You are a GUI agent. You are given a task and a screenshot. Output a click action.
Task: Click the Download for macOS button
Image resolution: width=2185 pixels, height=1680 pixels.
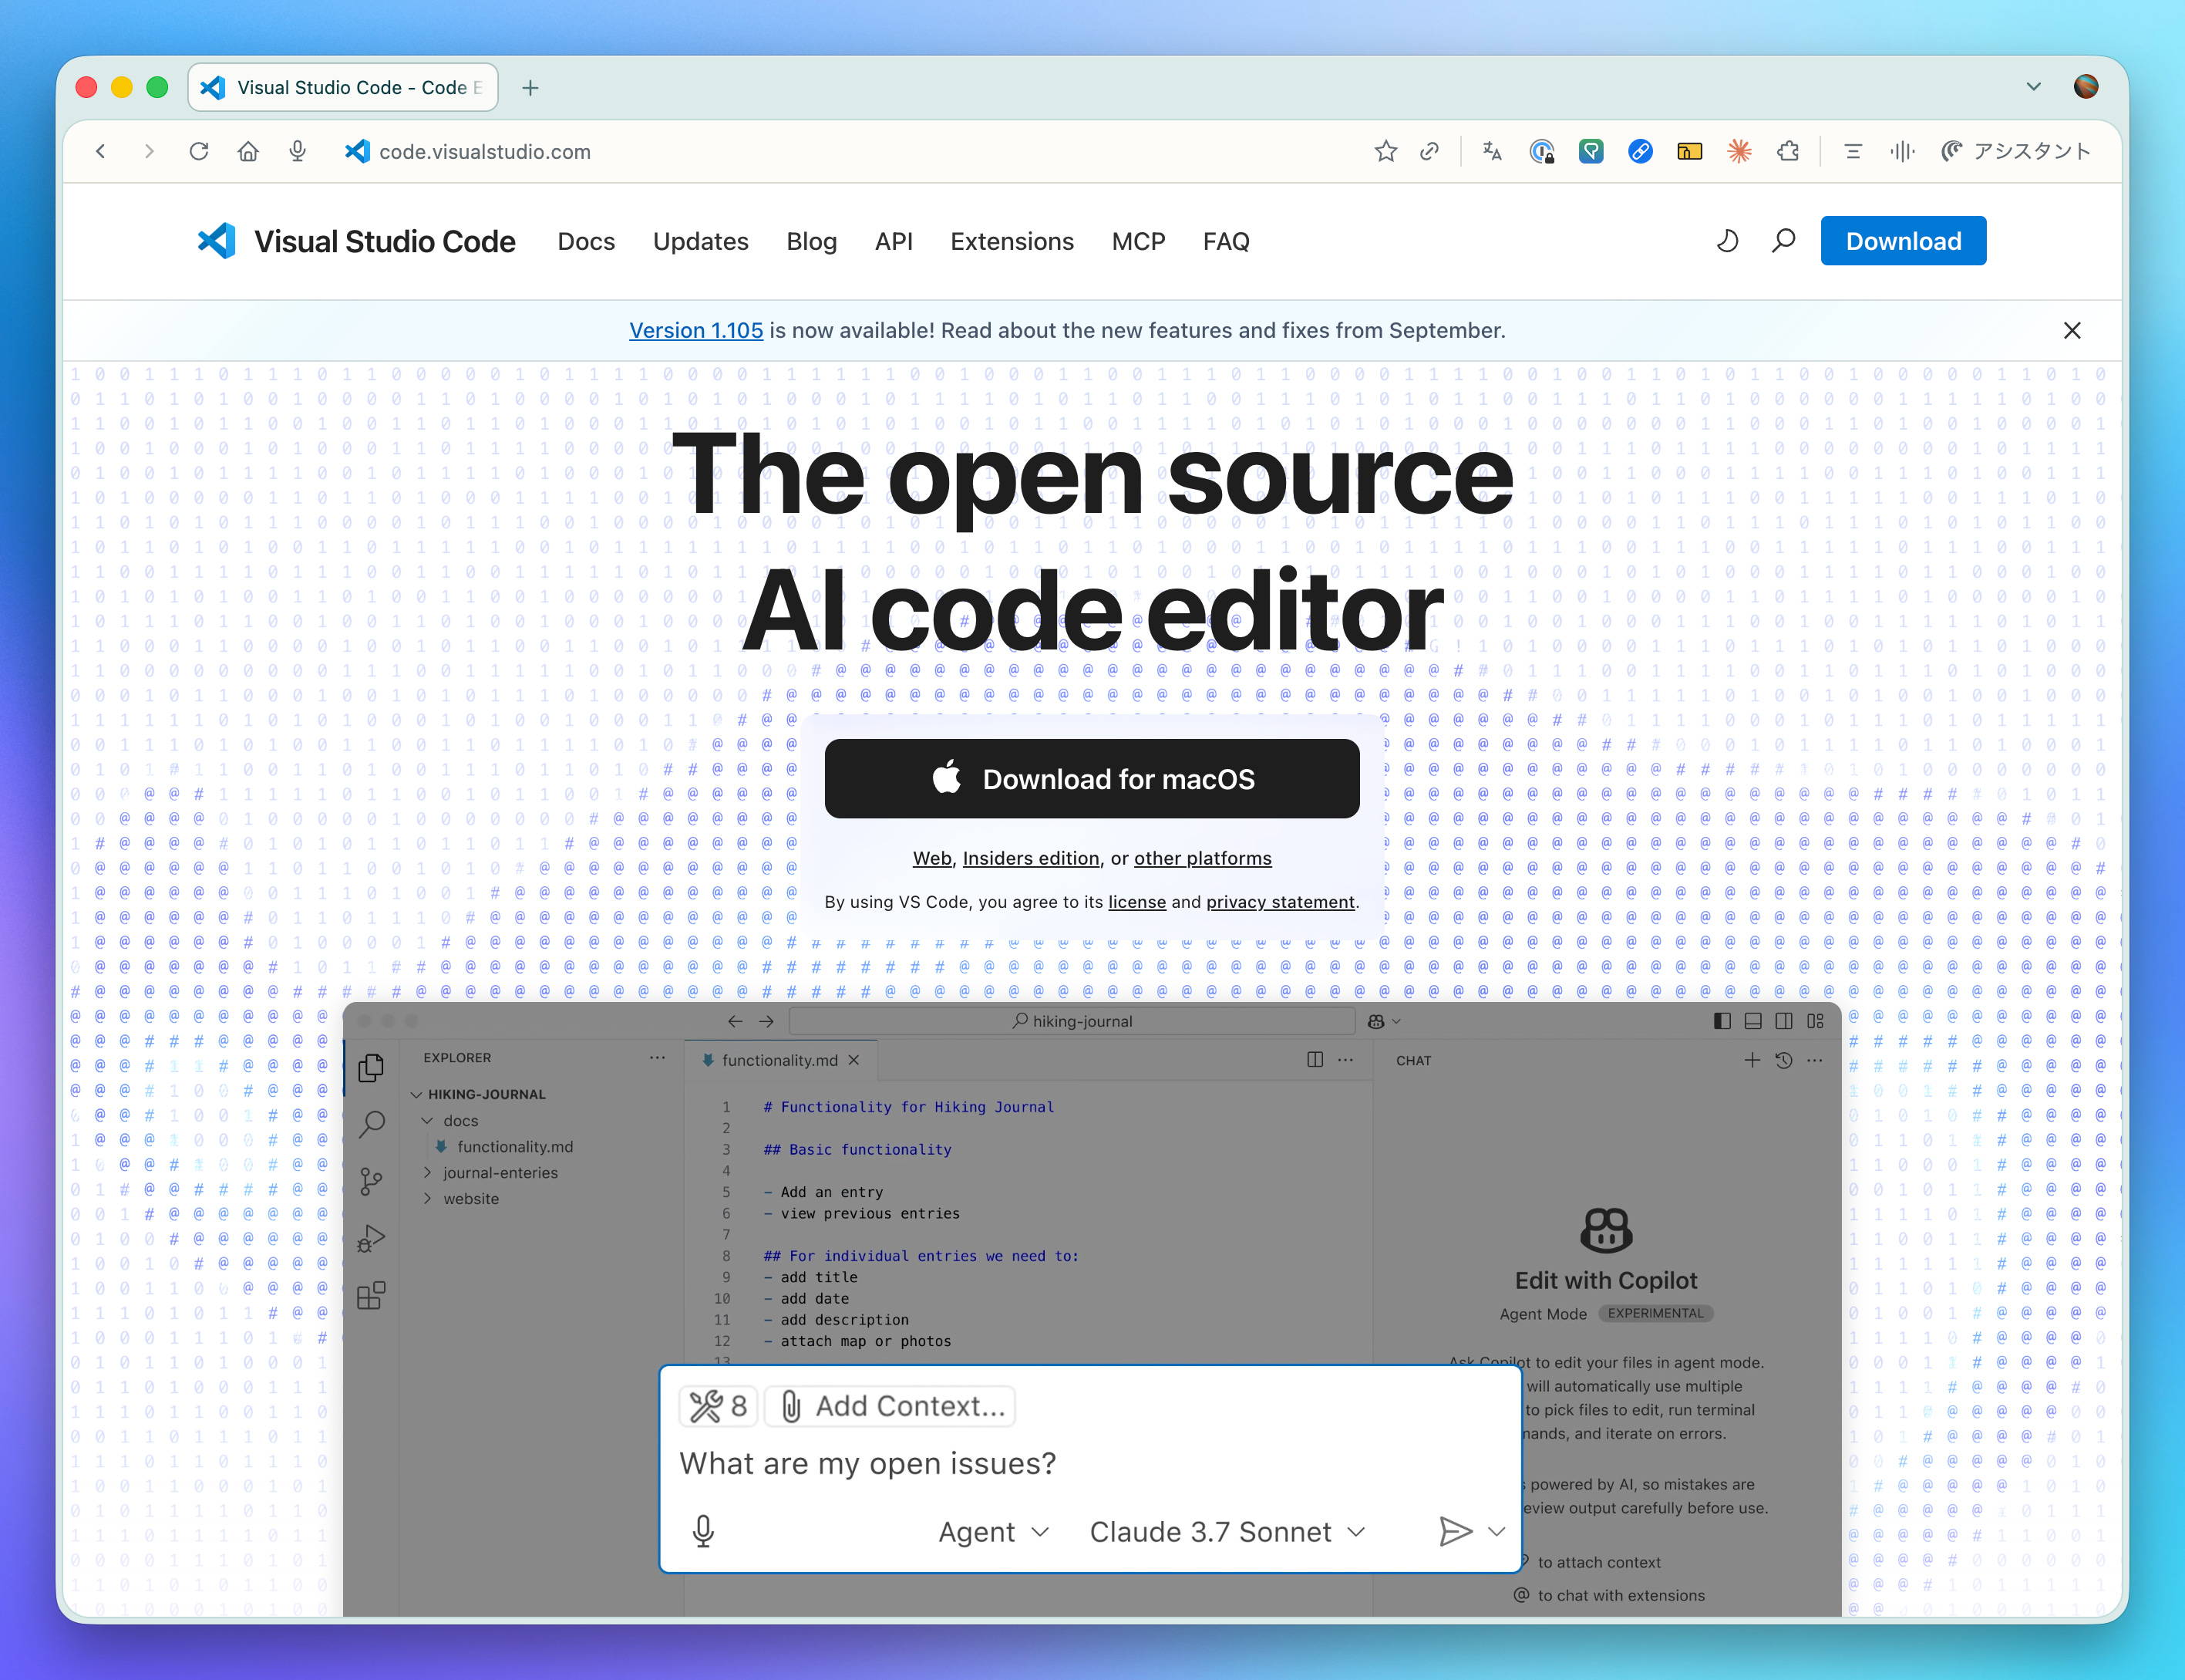[x=1092, y=779]
